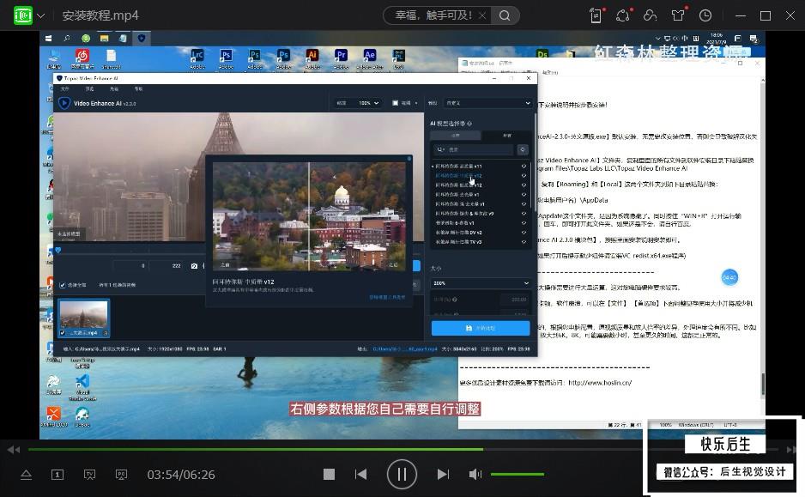Viewport: 805px width, 497px height.
Task: Stop playback with the square button
Action: click(329, 475)
